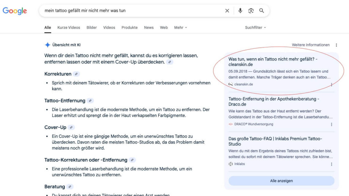Click the magnifying glass search icon
349x196 pixels.
261,11
